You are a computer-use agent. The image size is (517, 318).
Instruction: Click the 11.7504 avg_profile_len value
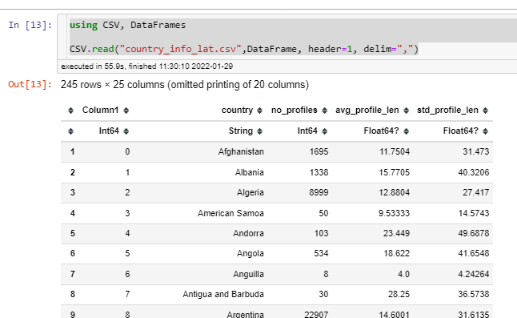pos(395,151)
